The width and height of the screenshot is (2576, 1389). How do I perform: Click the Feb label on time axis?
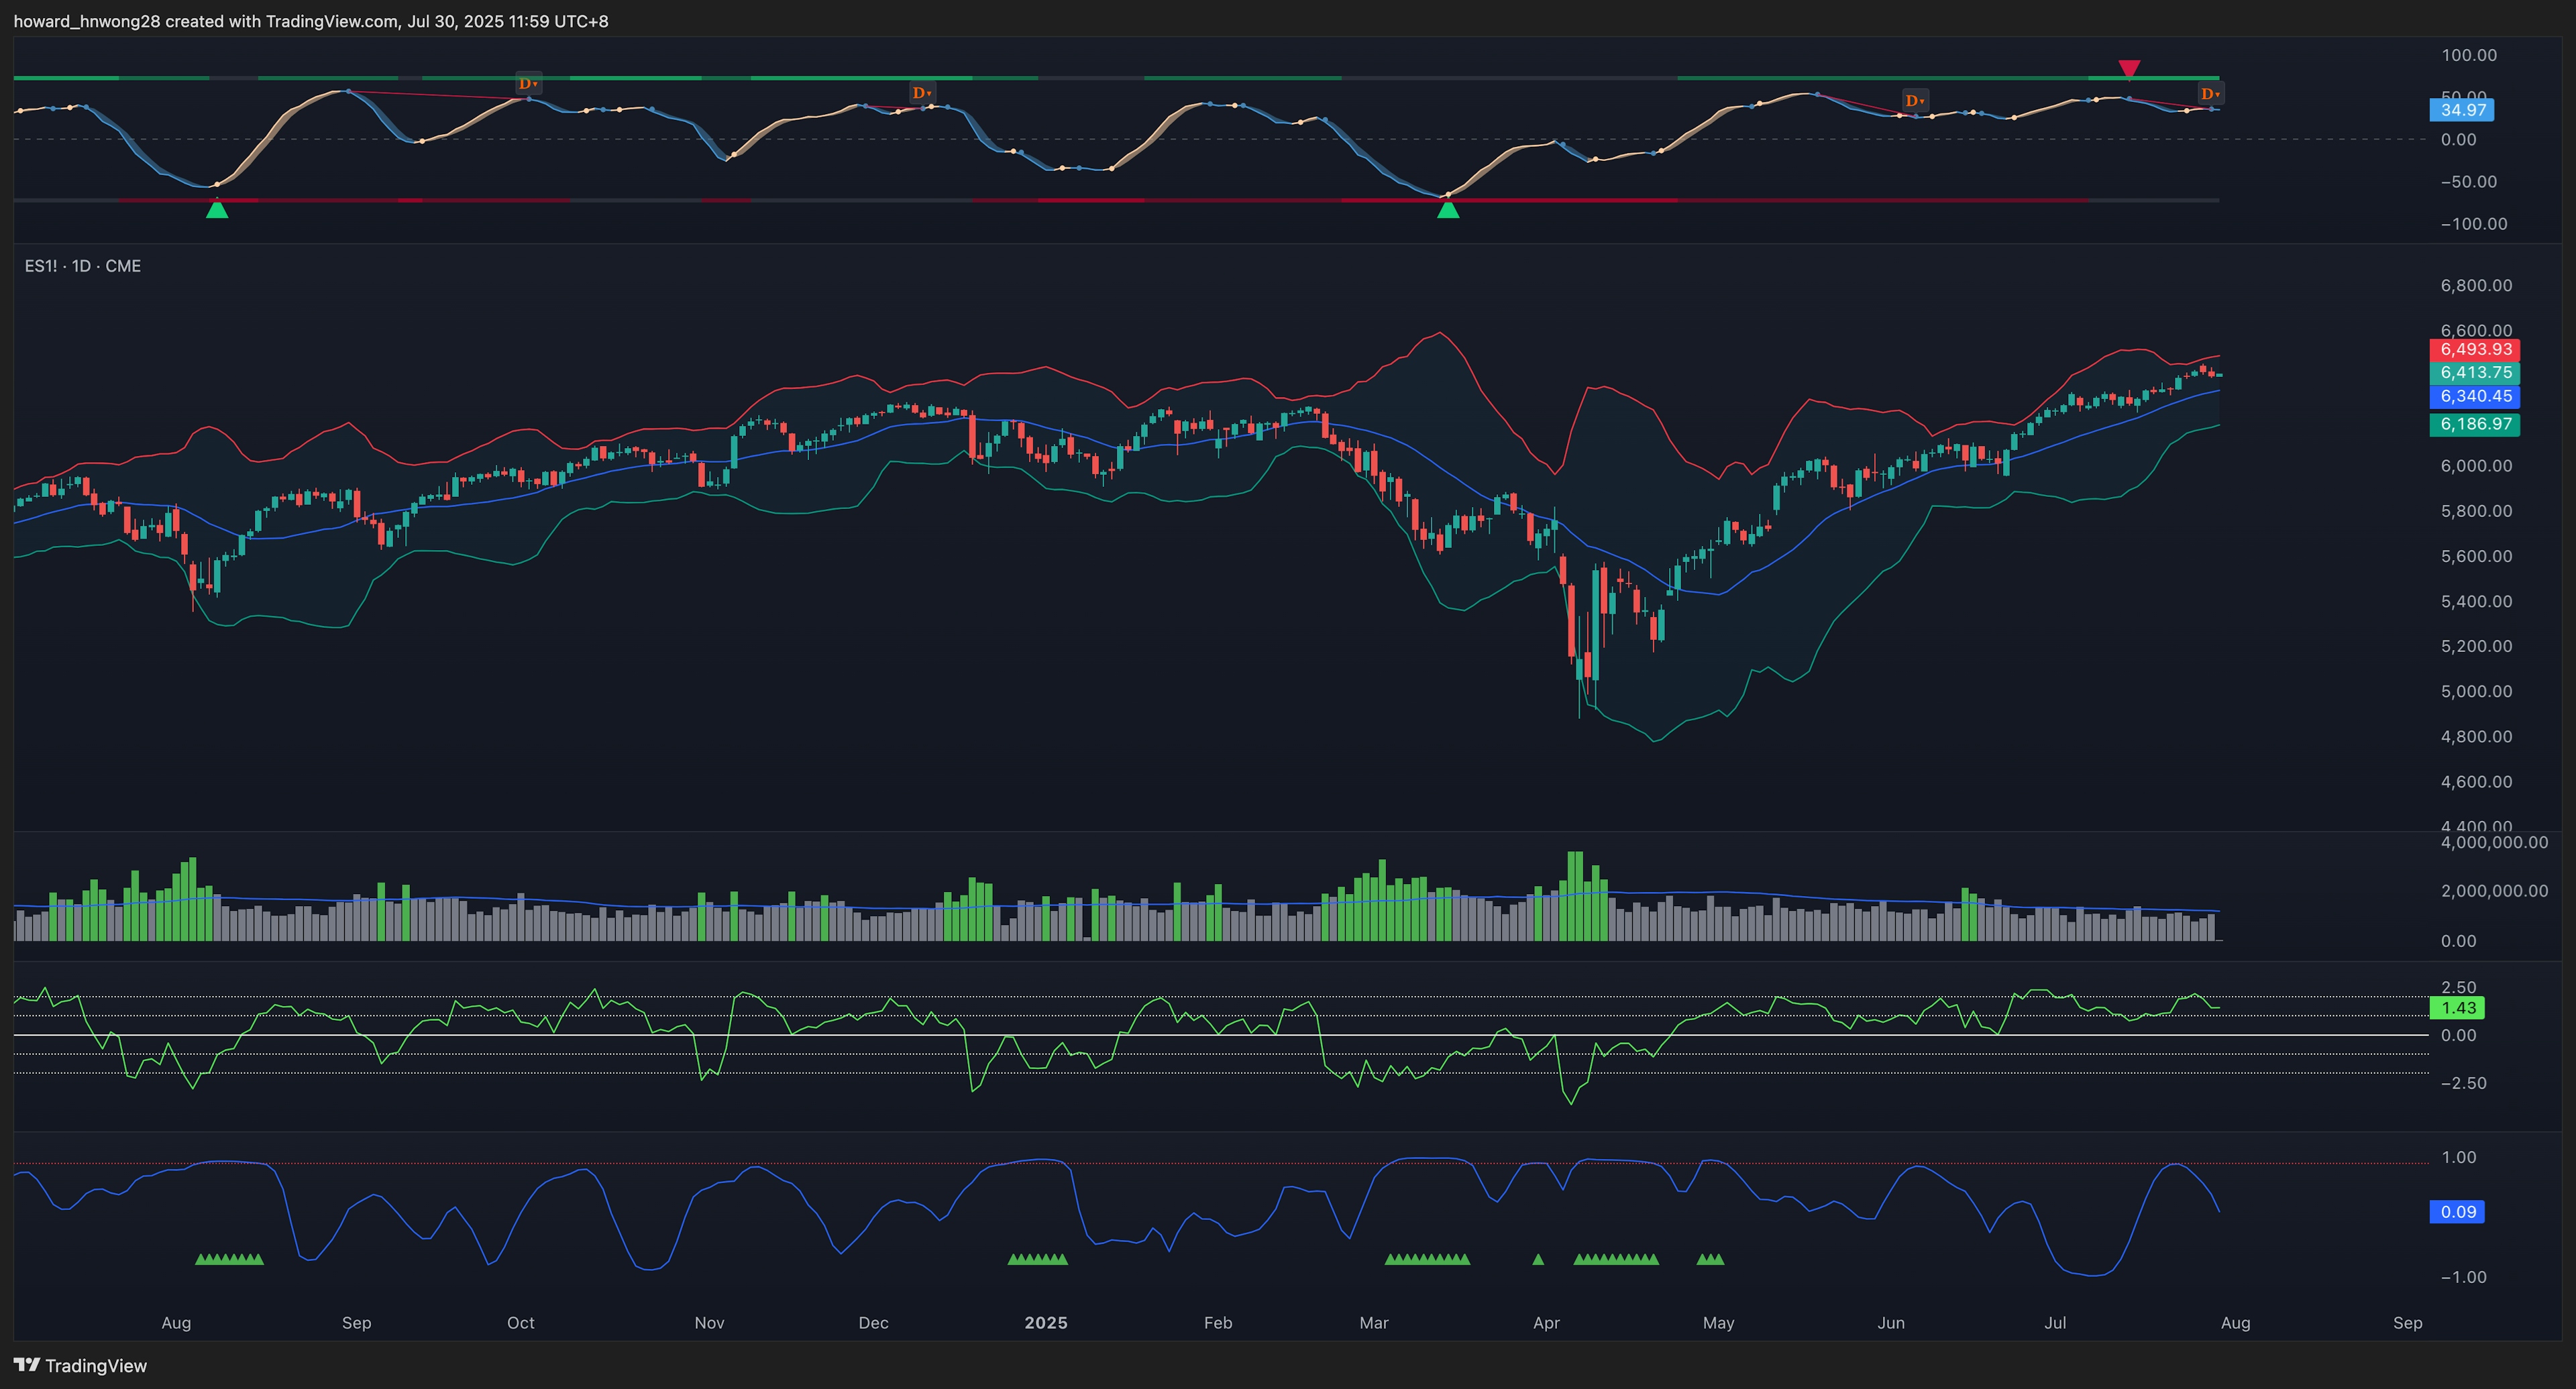tap(1218, 1322)
